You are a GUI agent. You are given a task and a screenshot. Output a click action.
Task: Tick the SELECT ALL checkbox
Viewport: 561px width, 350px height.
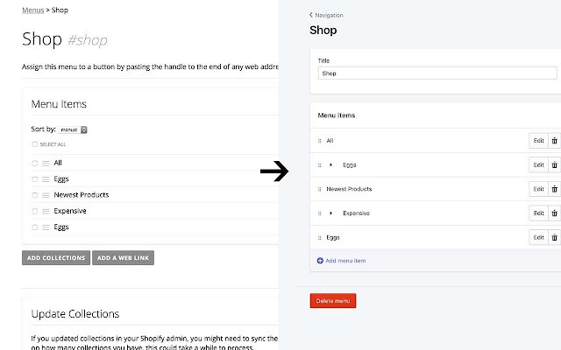[35, 144]
